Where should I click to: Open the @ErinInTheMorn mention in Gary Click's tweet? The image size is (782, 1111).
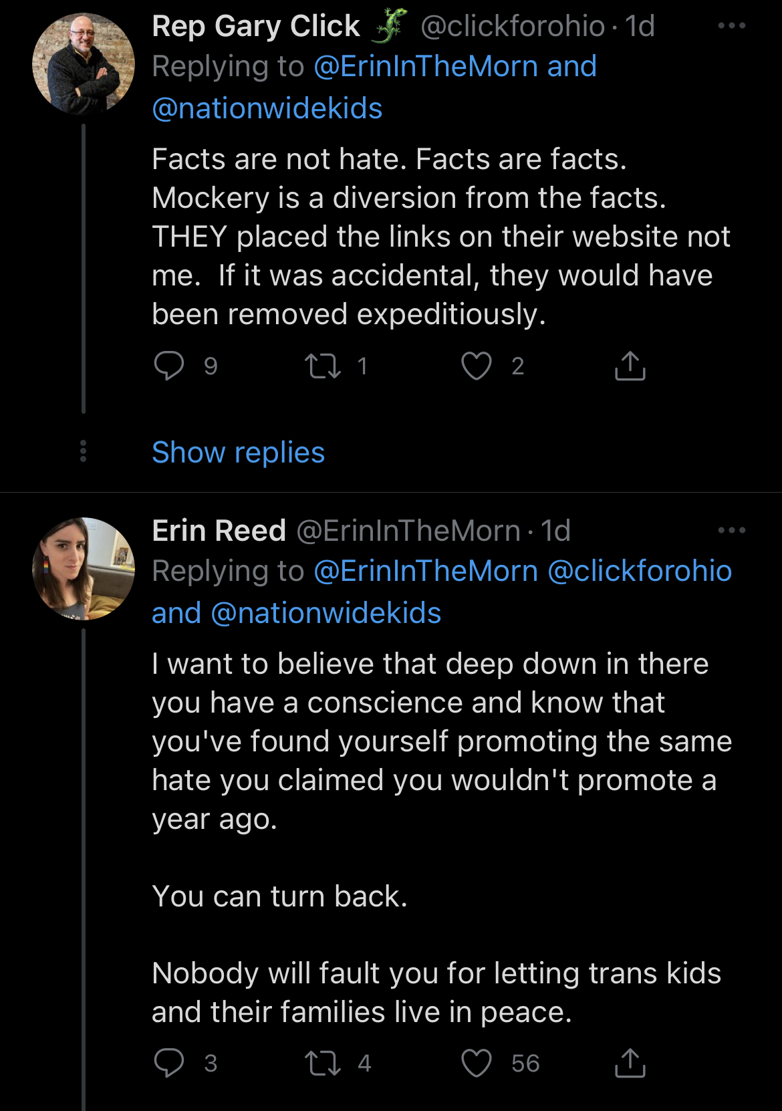pos(426,67)
